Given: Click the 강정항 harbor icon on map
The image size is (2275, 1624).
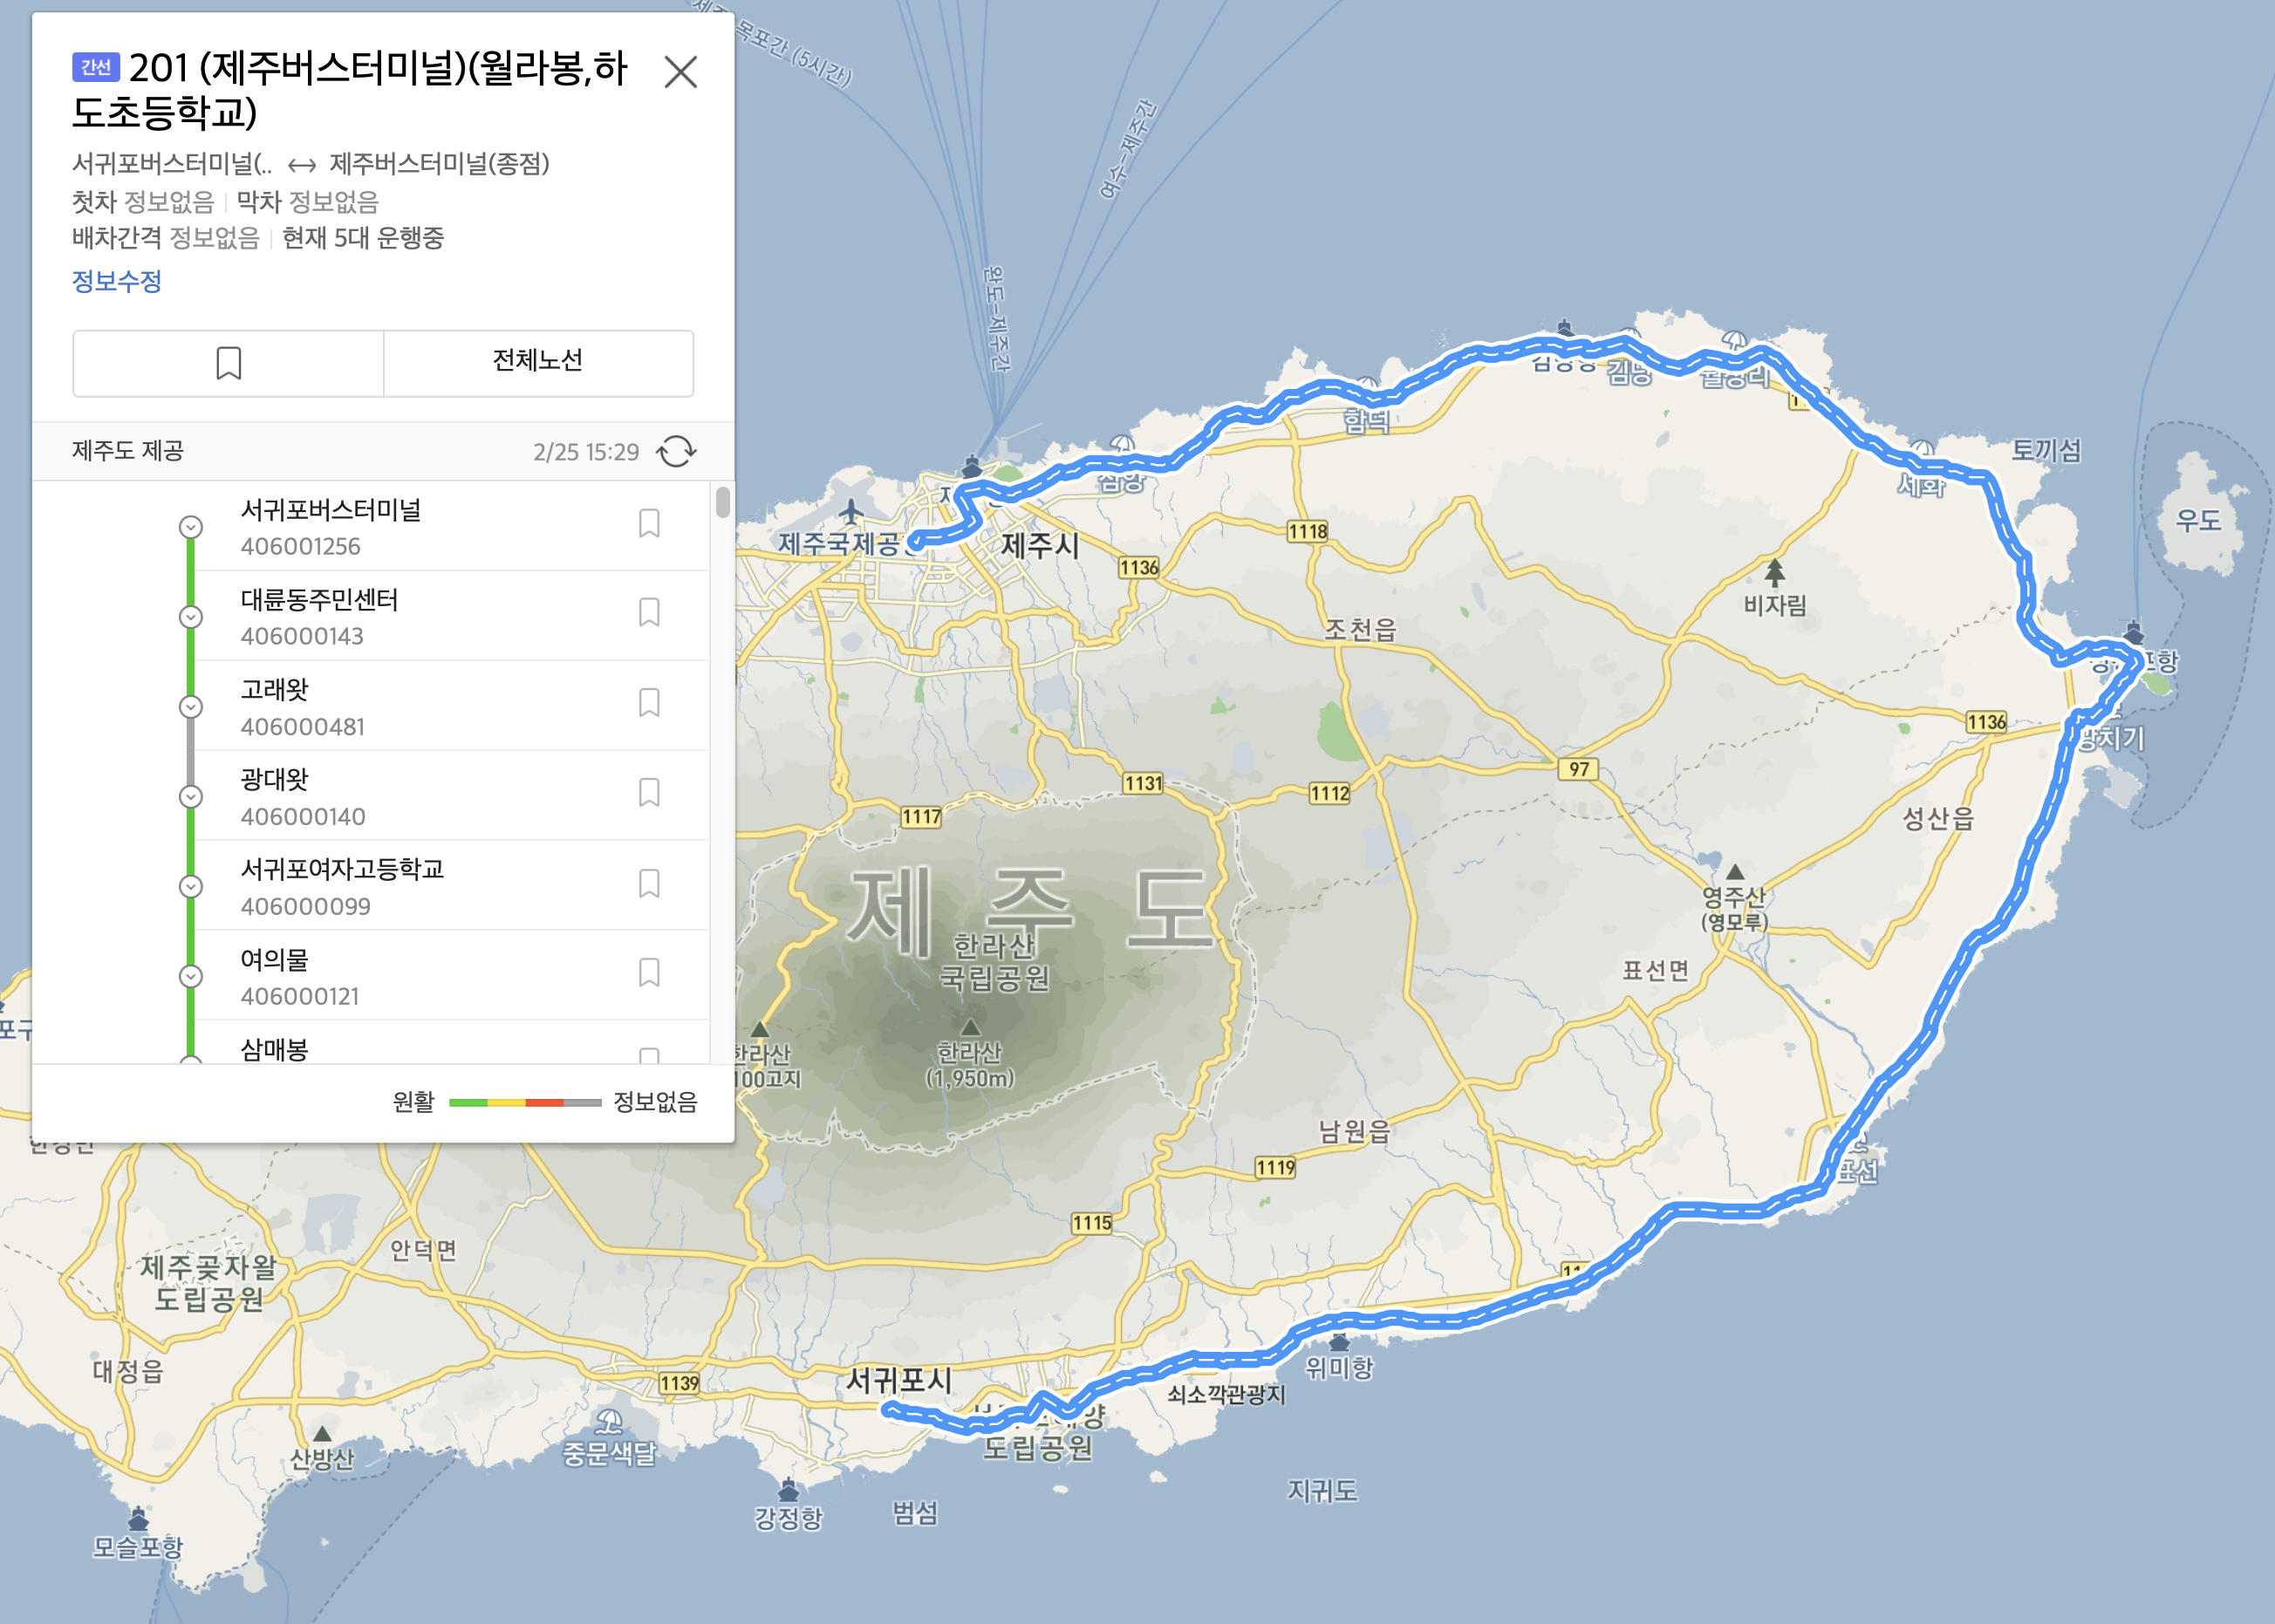Looking at the screenshot, I should (788, 1491).
